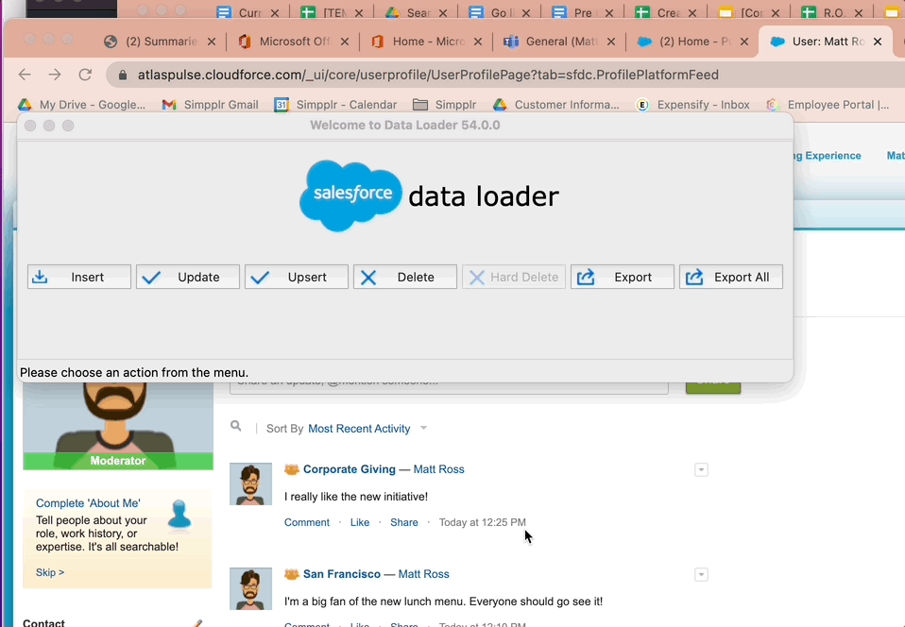Viewport: 905px width, 627px height.
Task: Close the Curr tab in back window
Action: coord(275,12)
